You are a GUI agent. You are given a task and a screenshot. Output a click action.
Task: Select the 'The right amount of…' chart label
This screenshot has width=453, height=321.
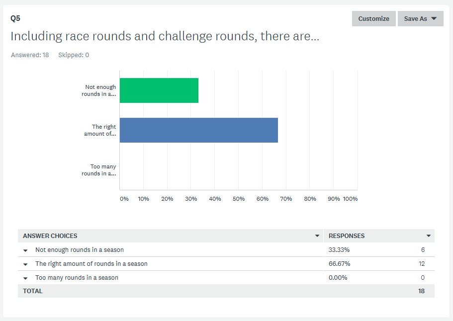tap(100, 130)
